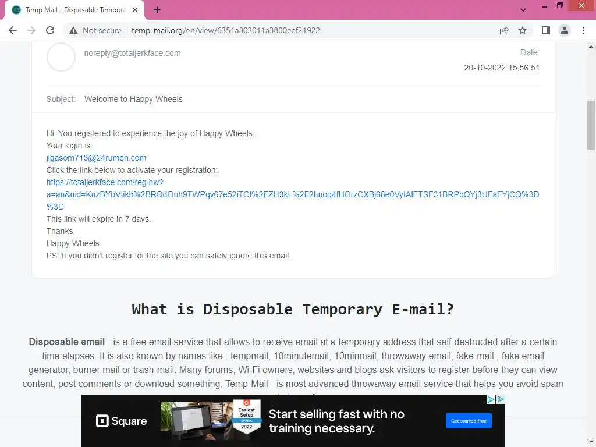Click the vertical scrollbar thumb
Viewport: 596px width, 447px height.
(x=591, y=125)
